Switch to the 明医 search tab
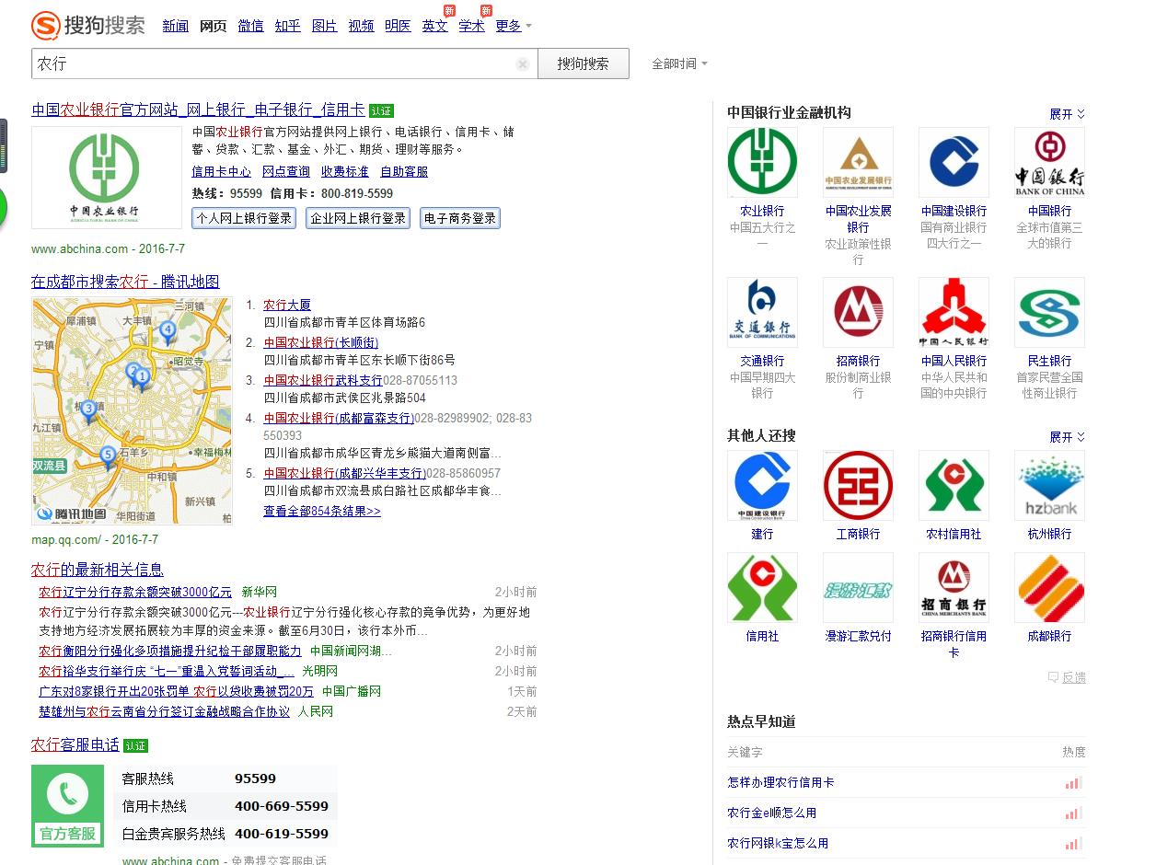Screen dimensions: 1156x865 [x=399, y=26]
